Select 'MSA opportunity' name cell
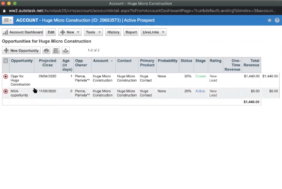The width and height of the screenshot is (282, 189). point(19,93)
